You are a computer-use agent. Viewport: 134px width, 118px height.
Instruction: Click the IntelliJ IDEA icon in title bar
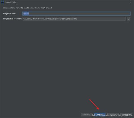pyautogui.click(x=3, y=2)
